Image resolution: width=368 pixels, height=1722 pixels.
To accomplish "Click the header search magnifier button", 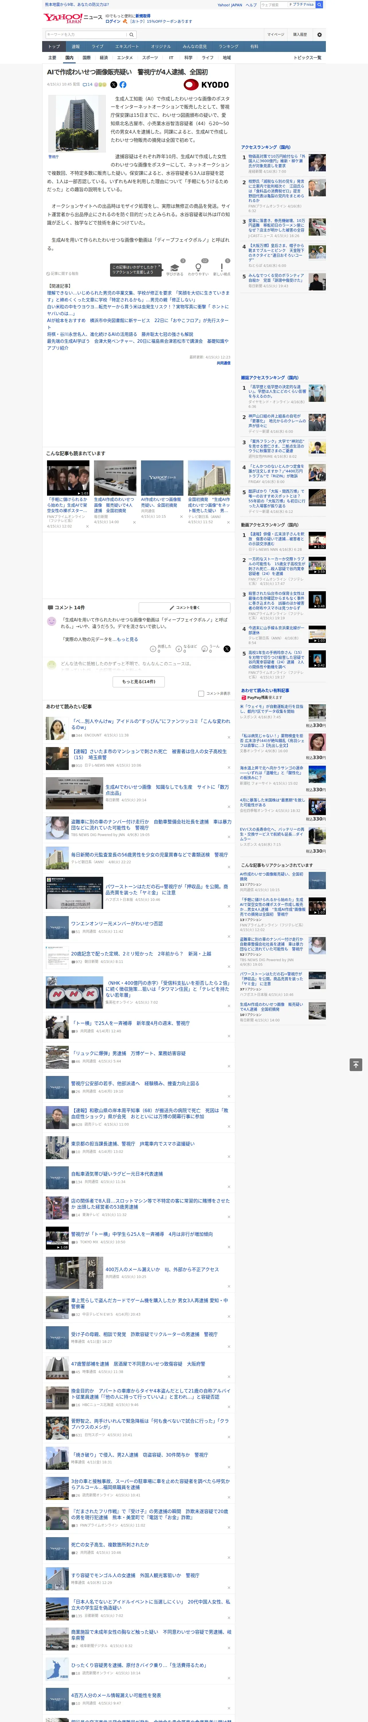I will pos(319,5).
